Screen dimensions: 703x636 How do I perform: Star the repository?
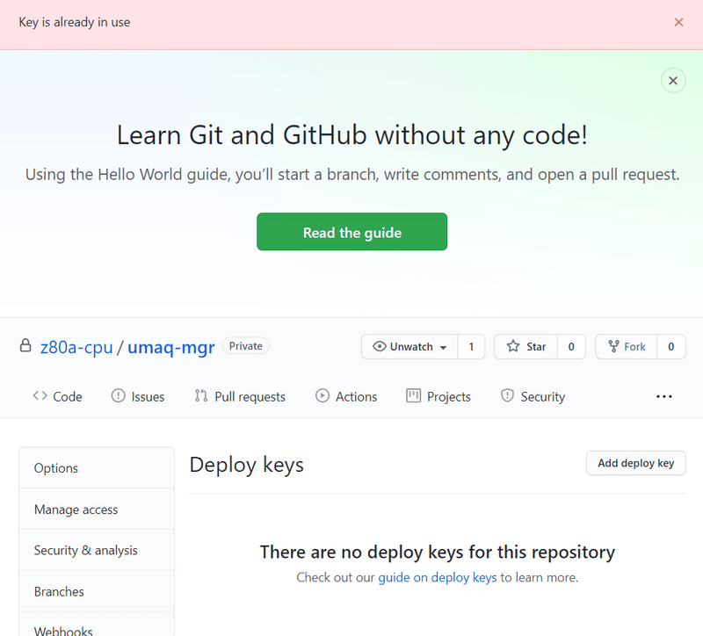[525, 346]
